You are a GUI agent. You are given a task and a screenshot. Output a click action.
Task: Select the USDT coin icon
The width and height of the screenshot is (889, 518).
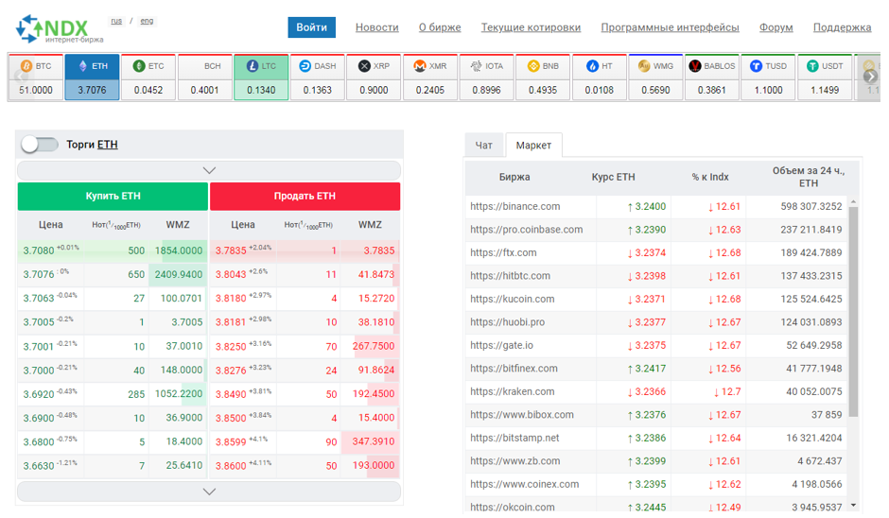[x=812, y=66]
